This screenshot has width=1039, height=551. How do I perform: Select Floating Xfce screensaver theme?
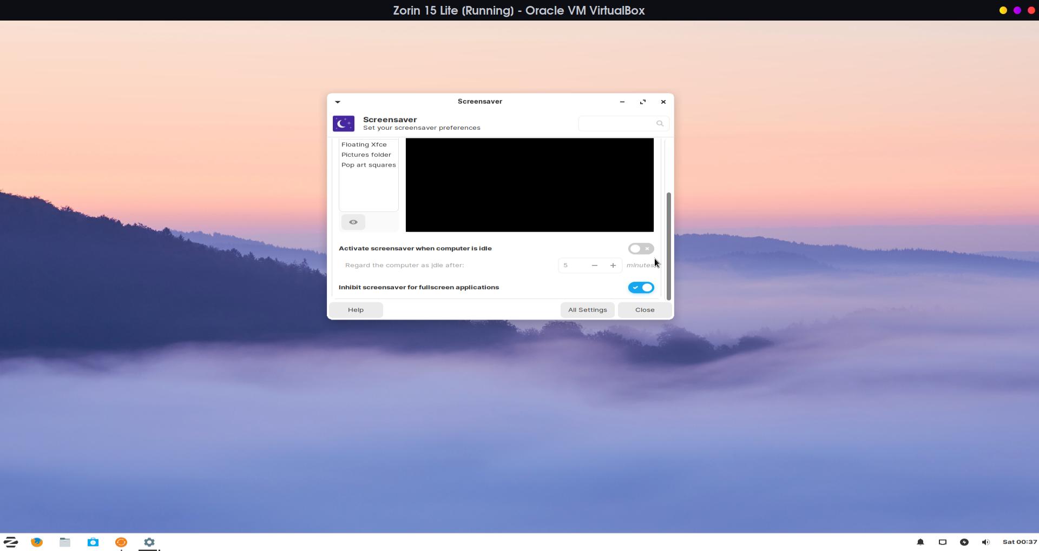tap(364, 144)
